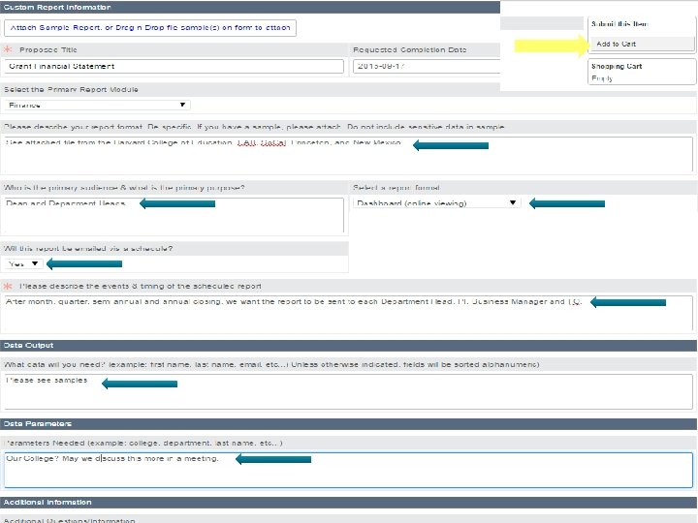Click the report format description text area
This screenshot has height=523, width=698.
pyautogui.click(x=349, y=154)
